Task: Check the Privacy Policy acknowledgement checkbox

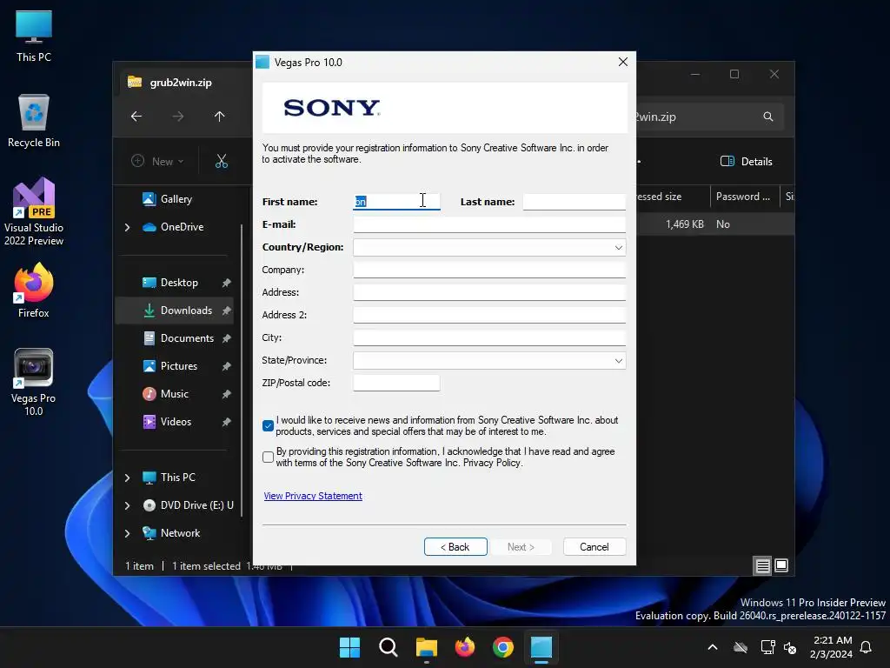Action: 269,457
